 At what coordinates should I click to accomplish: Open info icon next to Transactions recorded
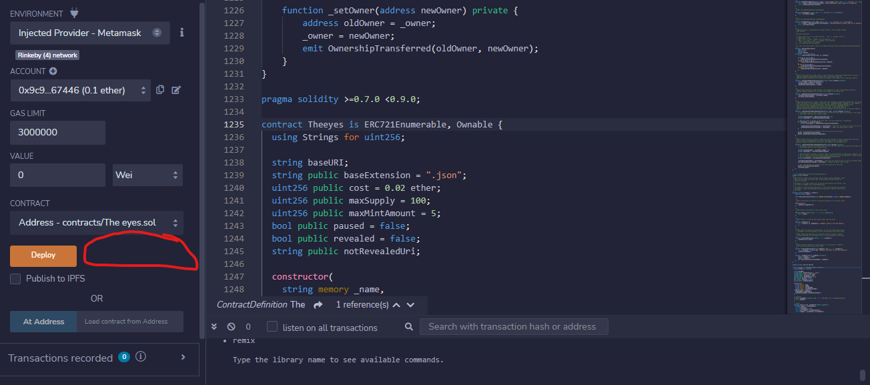pyautogui.click(x=141, y=357)
